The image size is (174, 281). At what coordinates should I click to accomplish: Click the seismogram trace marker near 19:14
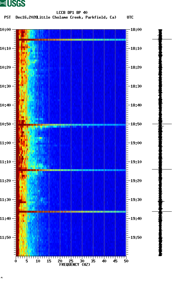pyautogui.click(x=162, y=169)
